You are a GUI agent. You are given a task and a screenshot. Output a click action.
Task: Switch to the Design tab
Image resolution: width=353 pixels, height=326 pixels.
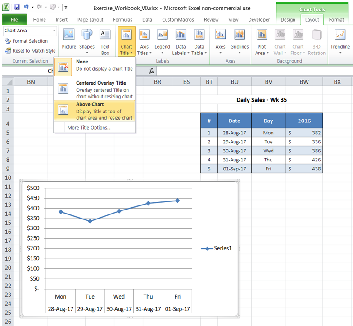pos(288,20)
